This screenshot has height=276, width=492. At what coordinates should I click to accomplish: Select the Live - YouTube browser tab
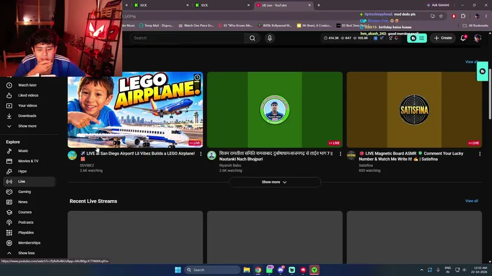283,5
